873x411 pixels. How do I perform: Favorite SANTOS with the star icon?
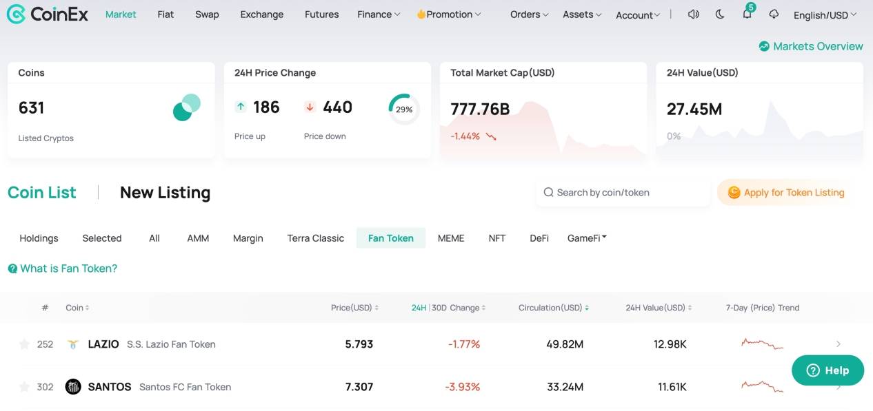pyautogui.click(x=24, y=387)
